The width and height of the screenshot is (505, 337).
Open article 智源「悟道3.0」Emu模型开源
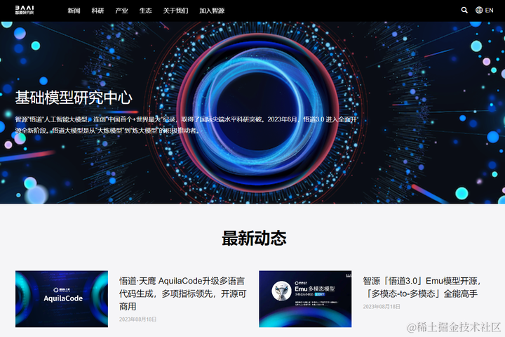click(x=422, y=287)
